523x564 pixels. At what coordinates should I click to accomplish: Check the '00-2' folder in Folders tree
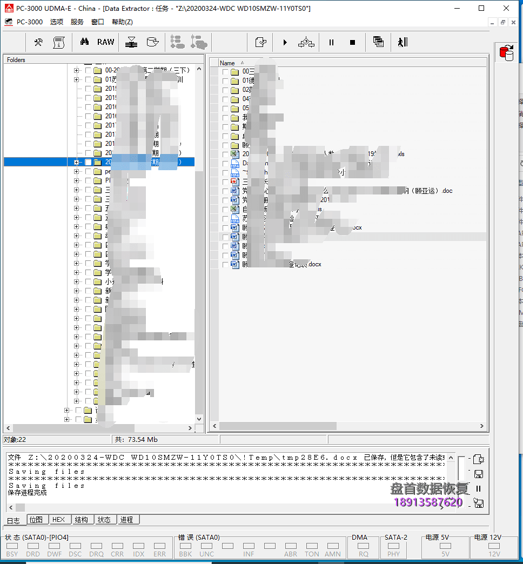(88, 70)
